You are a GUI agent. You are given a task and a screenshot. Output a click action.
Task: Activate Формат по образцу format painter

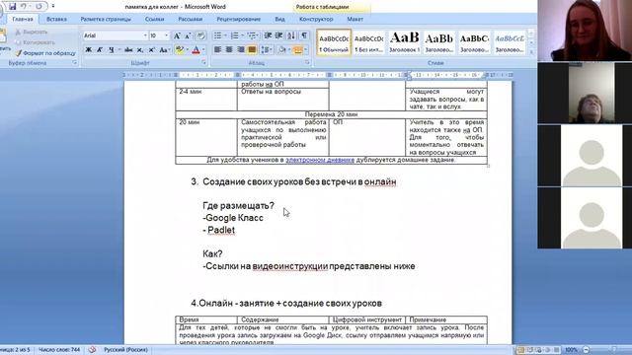point(45,53)
